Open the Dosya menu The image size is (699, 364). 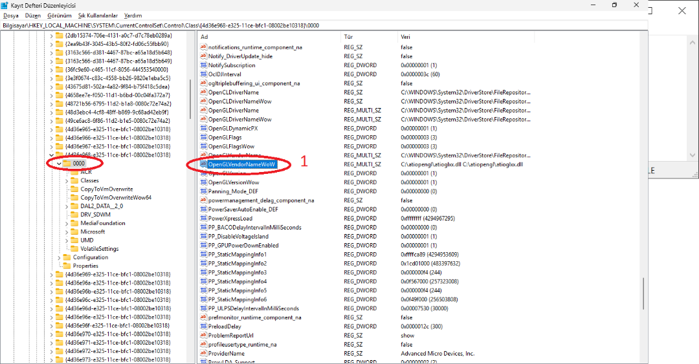pos(11,16)
